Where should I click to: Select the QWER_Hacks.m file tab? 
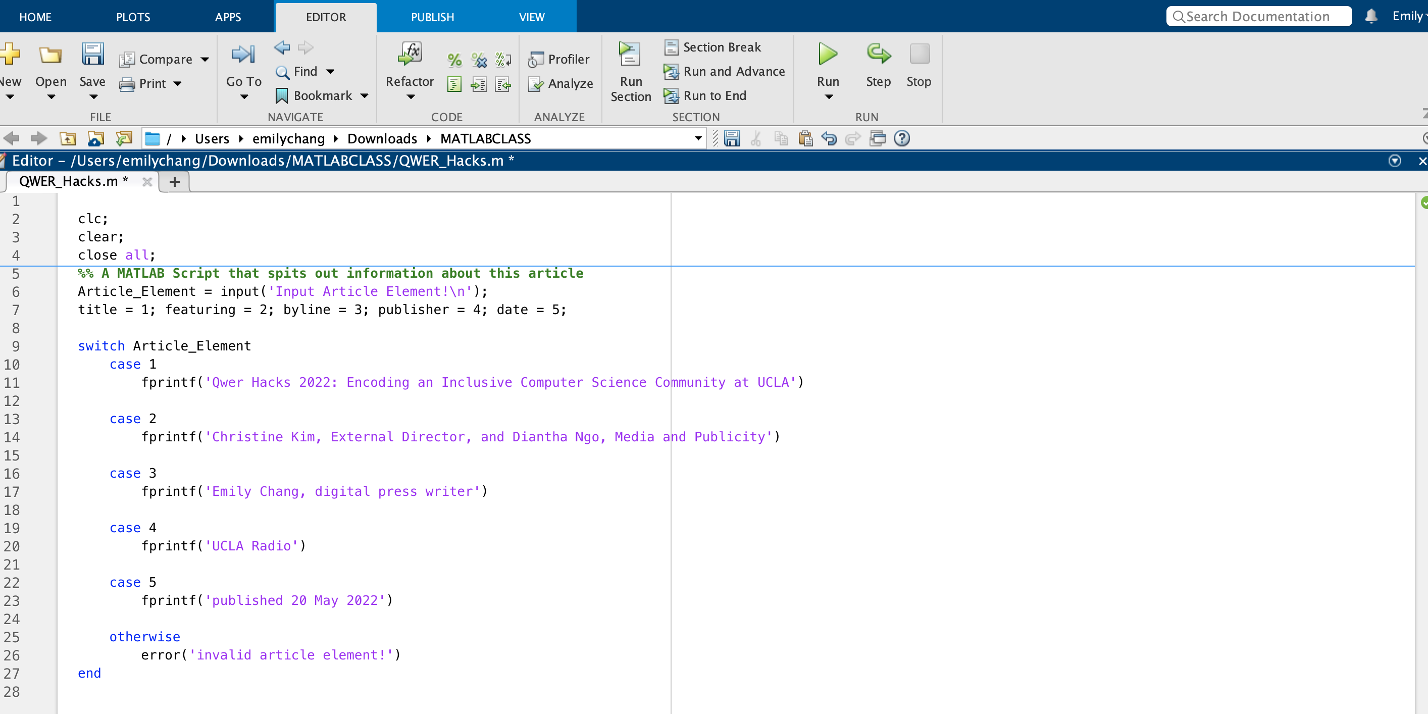[x=72, y=181]
